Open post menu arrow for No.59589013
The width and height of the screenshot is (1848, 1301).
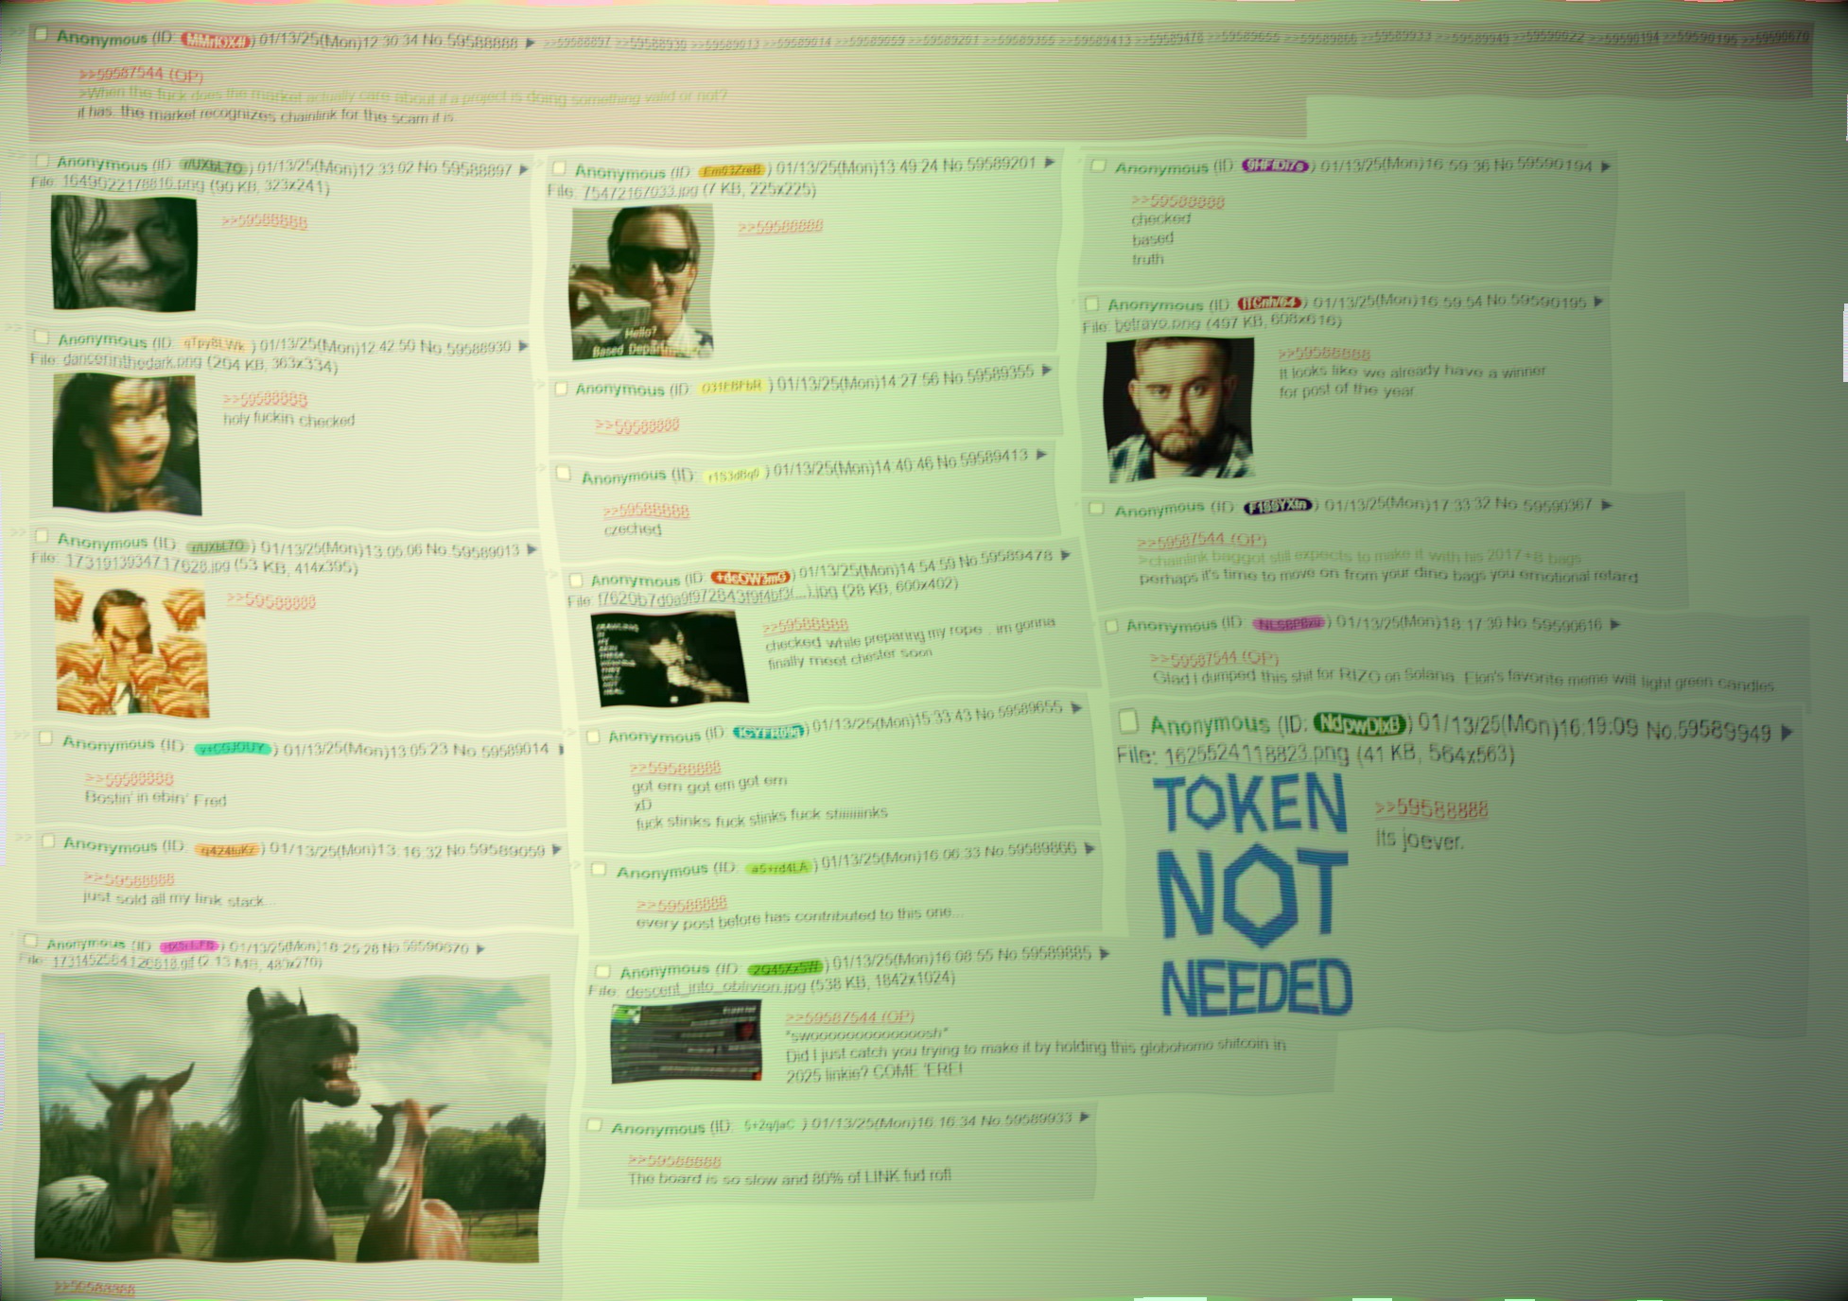click(x=532, y=549)
